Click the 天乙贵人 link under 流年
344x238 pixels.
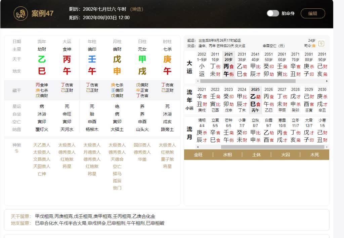point(42,145)
